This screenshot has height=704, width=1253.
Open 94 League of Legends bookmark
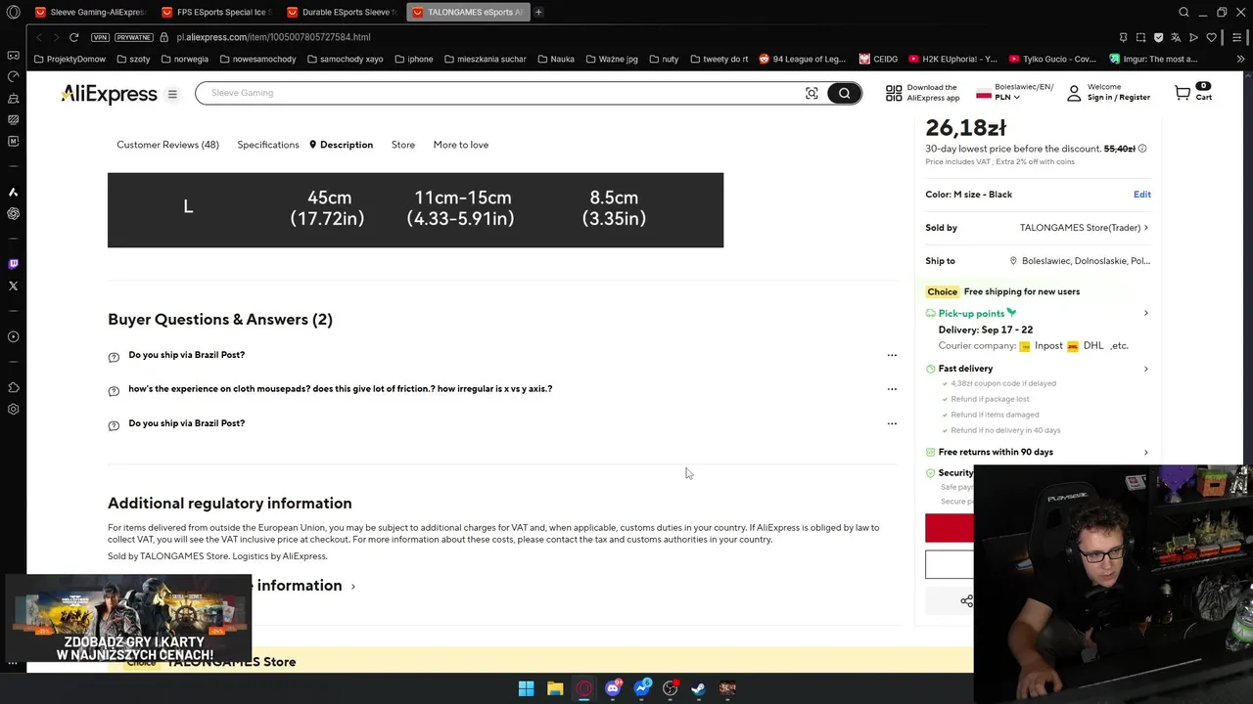802,59
